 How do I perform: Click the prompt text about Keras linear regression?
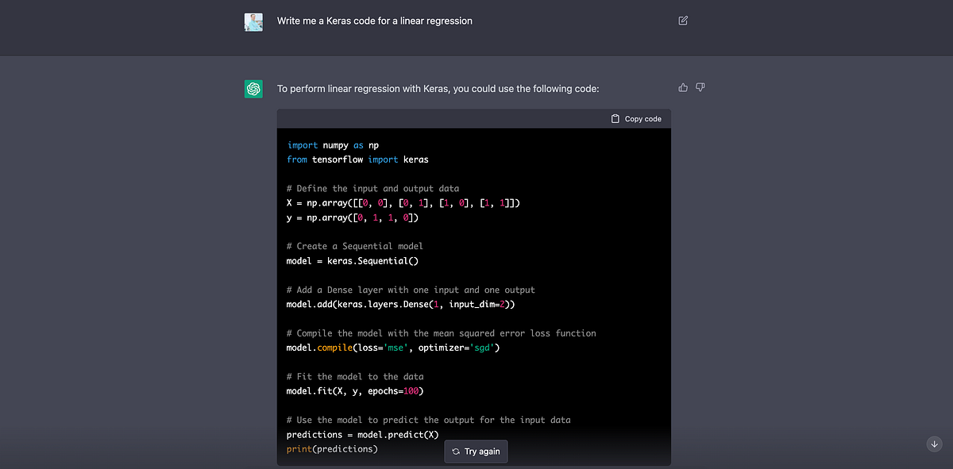pos(373,21)
